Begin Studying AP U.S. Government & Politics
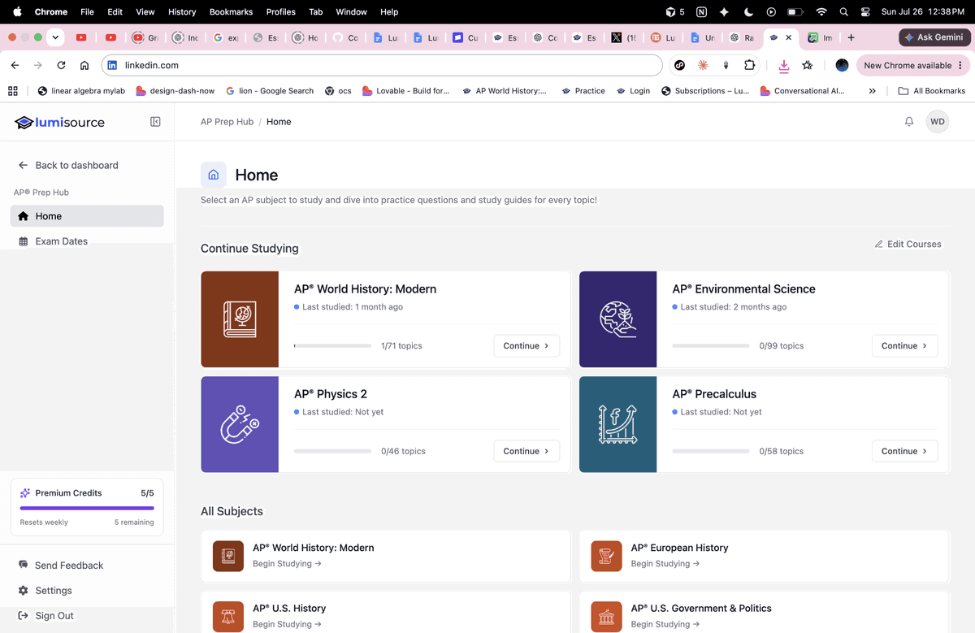Image resolution: width=975 pixels, height=633 pixels. (x=665, y=624)
